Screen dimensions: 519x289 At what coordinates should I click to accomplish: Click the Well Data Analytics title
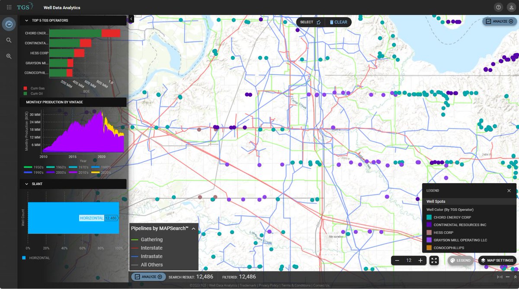click(x=62, y=8)
